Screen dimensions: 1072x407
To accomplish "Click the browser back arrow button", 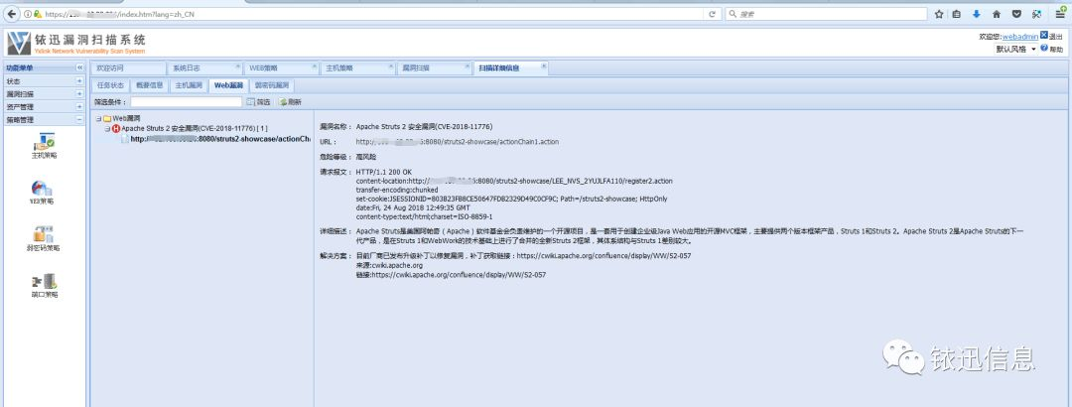I will point(11,14).
